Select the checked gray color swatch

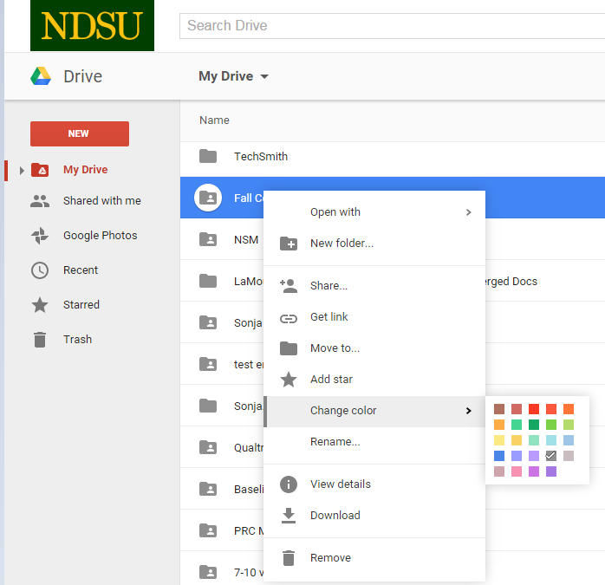pyautogui.click(x=550, y=456)
